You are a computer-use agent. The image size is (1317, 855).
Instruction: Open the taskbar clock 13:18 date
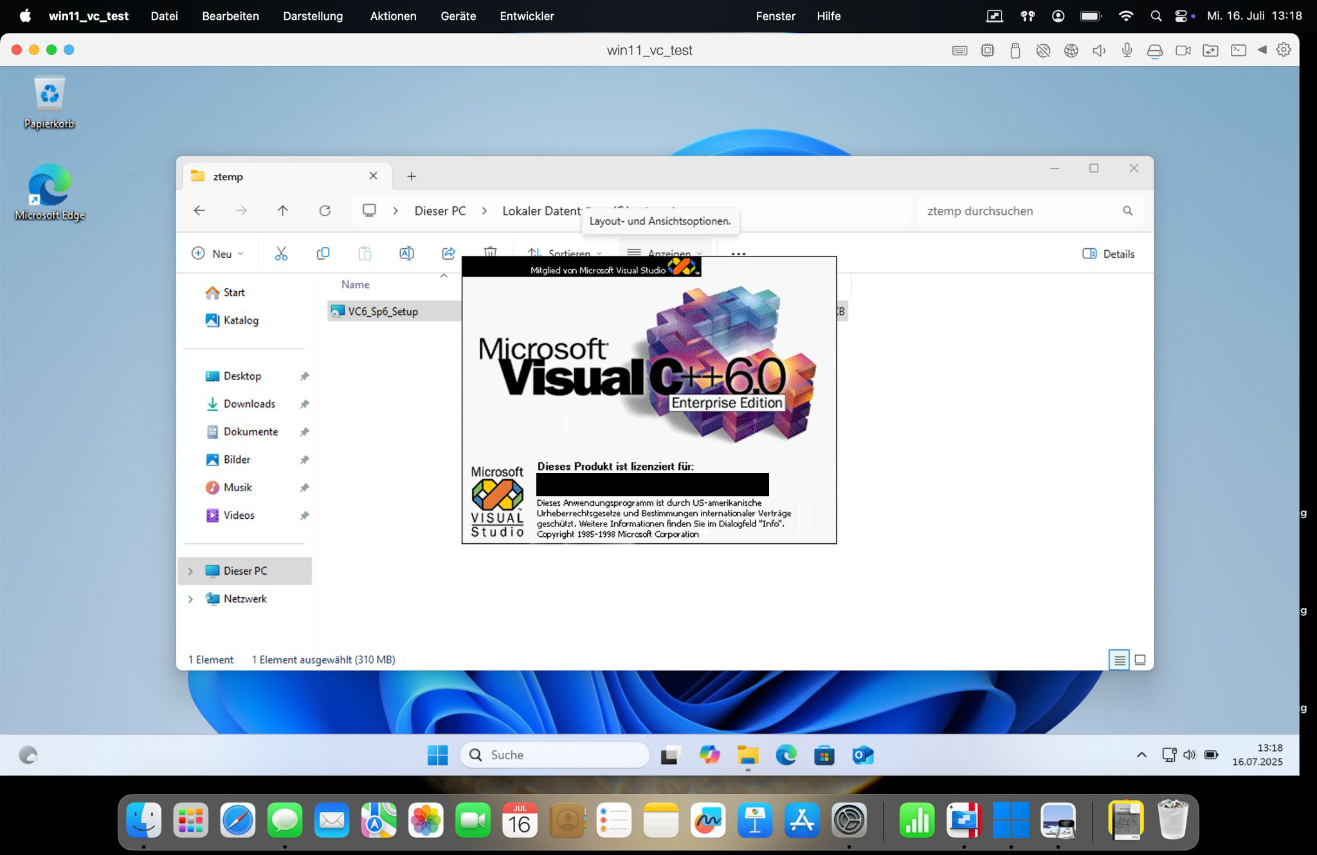click(x=1257, y=755)
